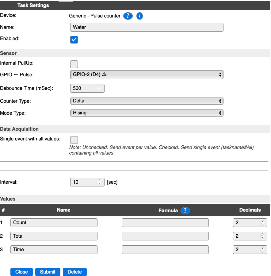Submit the task settings
The width and height of the screenshot is (271, 276).
48,272
